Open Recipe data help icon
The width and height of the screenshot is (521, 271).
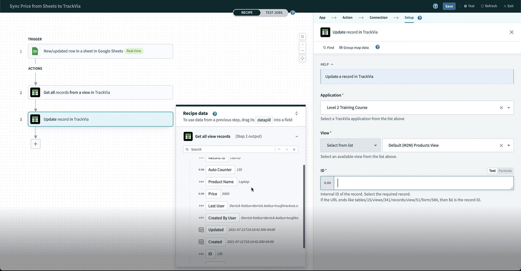(215, 114)
